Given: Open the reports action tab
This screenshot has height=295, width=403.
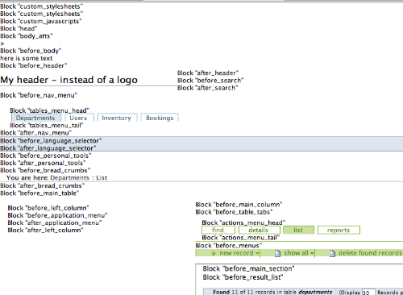Looking at the screenshot, I should 339,231.
